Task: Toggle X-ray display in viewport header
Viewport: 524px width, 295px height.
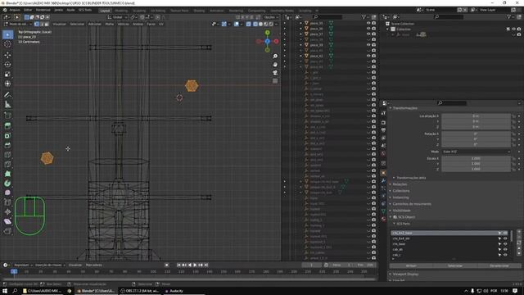Action: pos(248,24)
